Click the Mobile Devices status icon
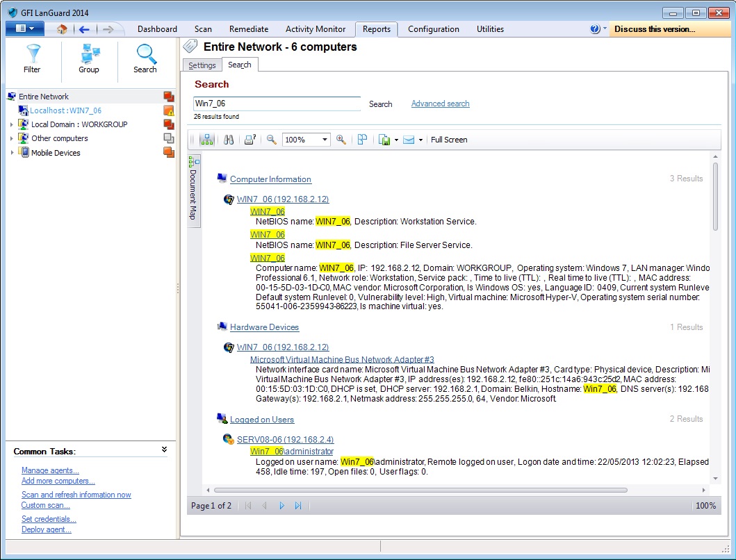 coord(168,153)
